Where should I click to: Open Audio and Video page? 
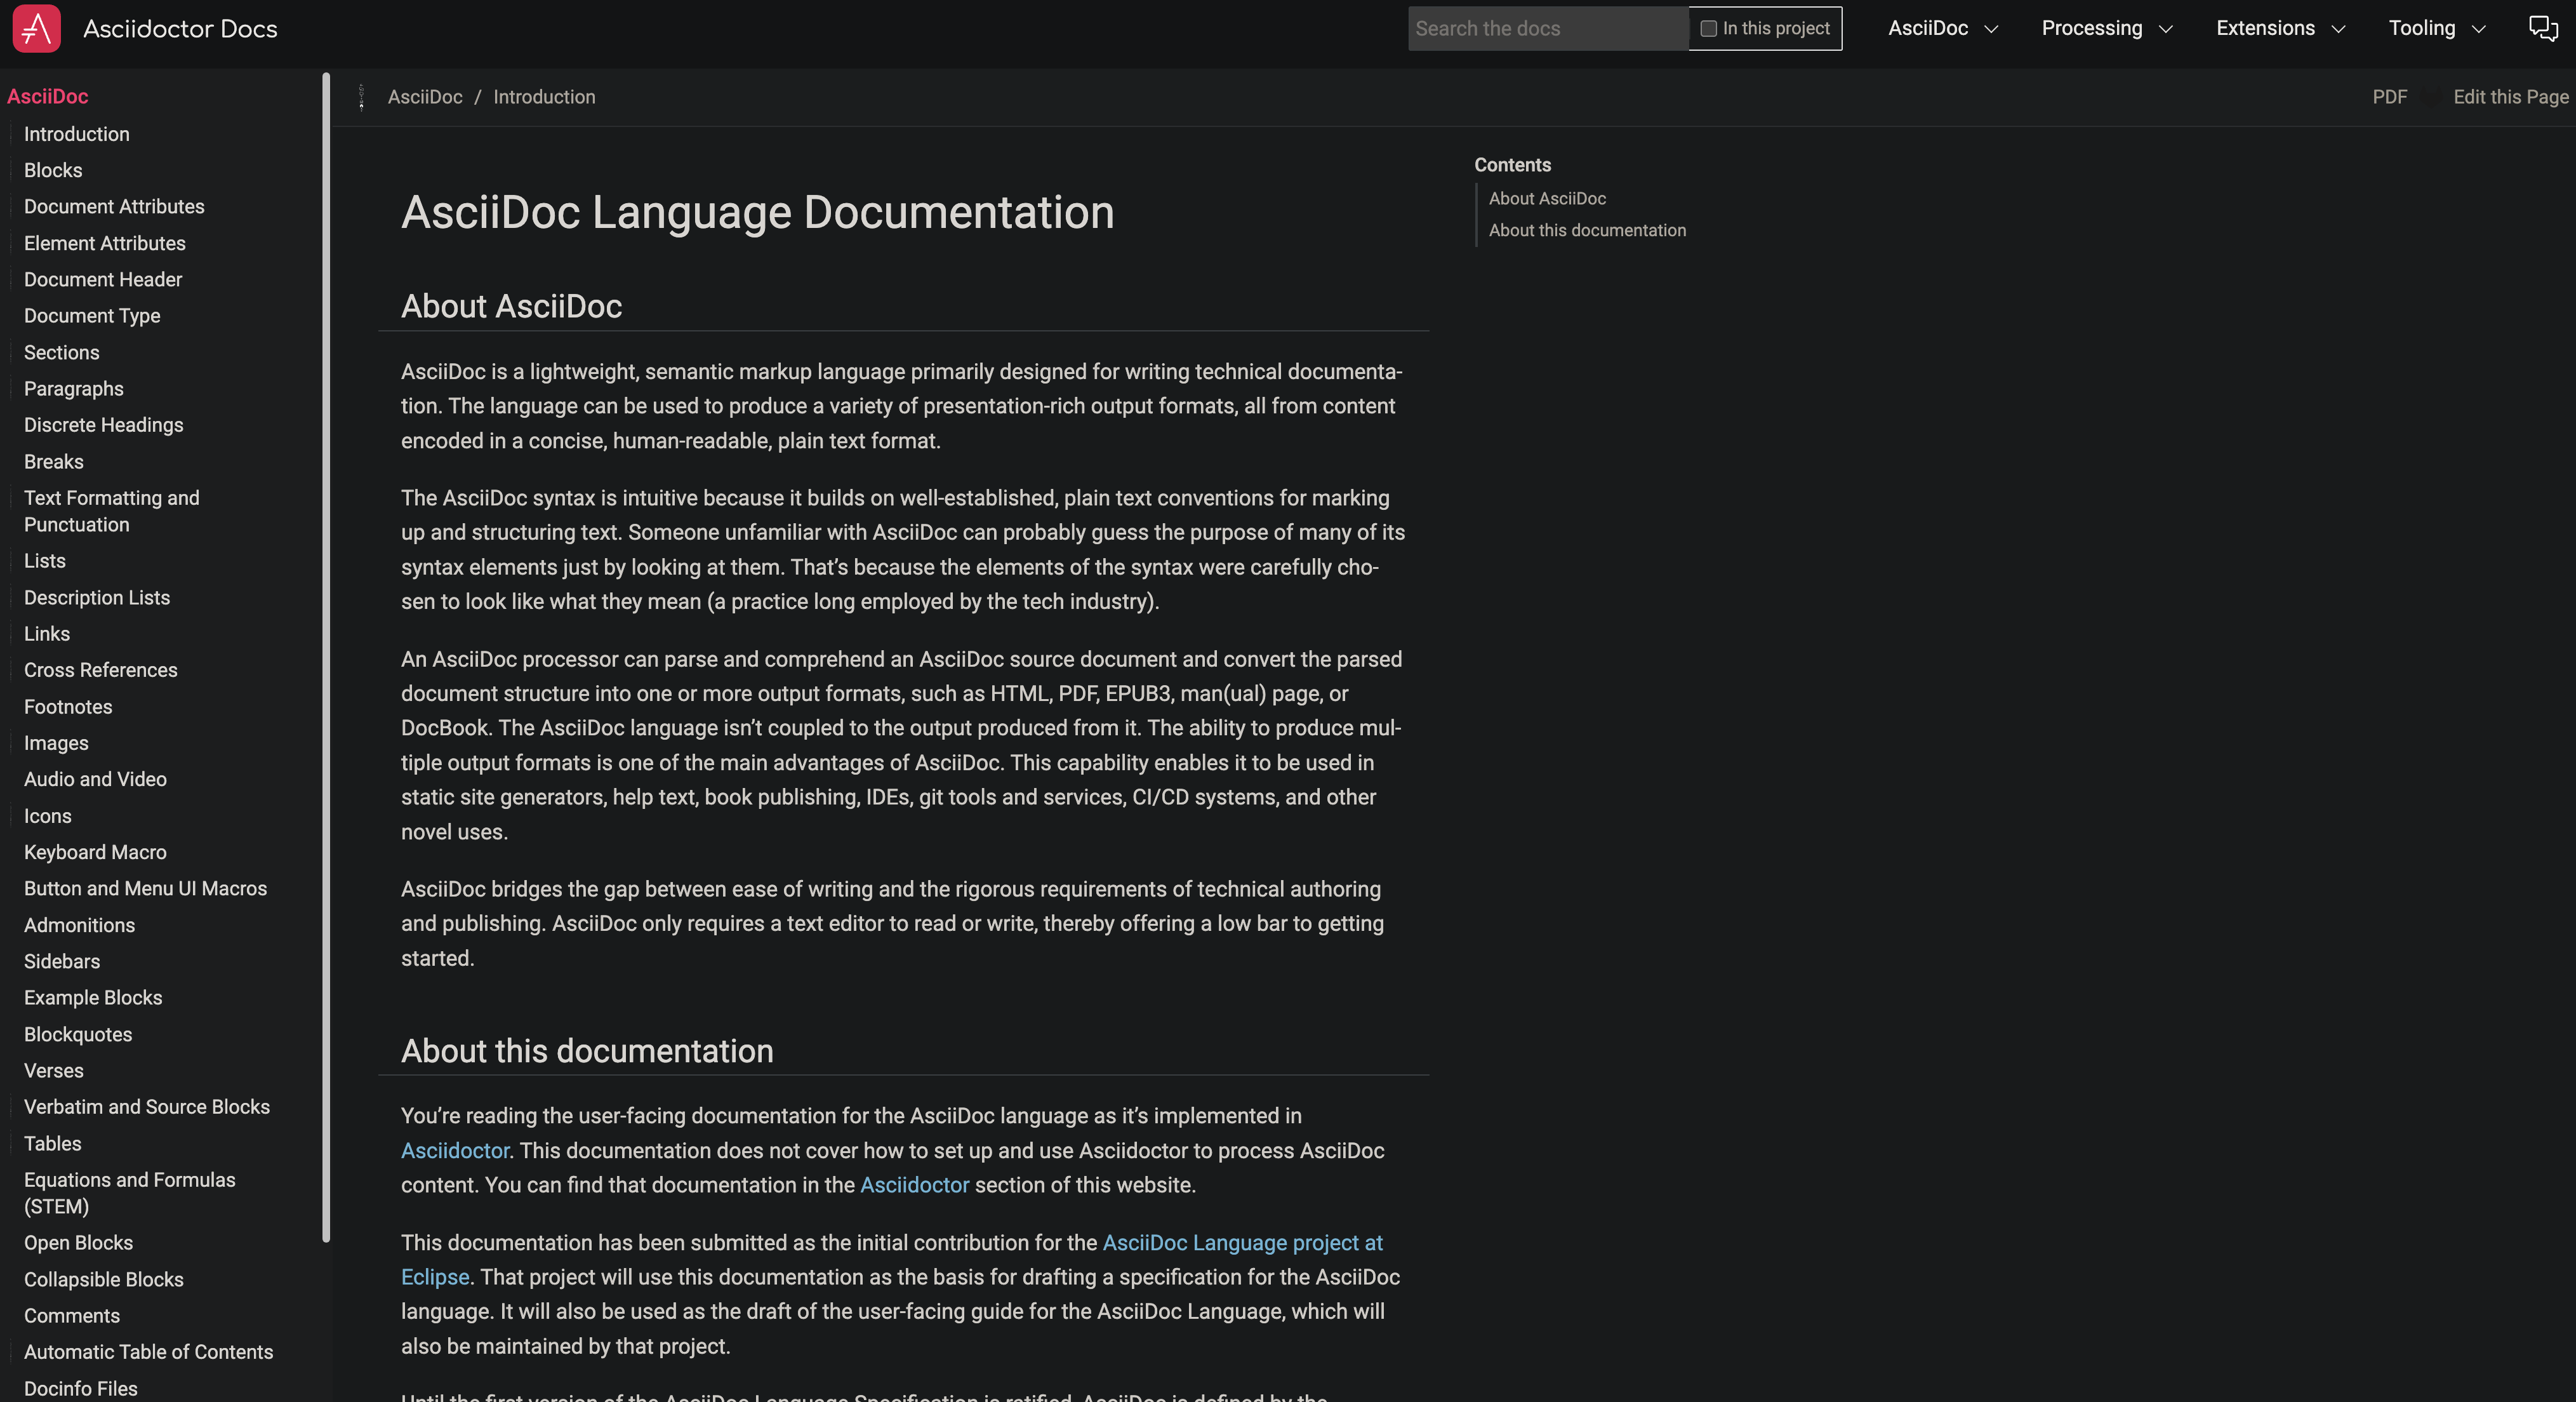tap(95, 779)
